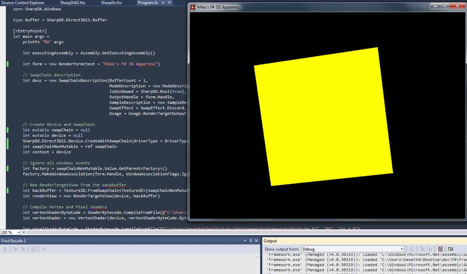The height and width of the screenshot is (274, 467).
Task: Open the Show output from Debug dropdown
Action: (353, 249)
